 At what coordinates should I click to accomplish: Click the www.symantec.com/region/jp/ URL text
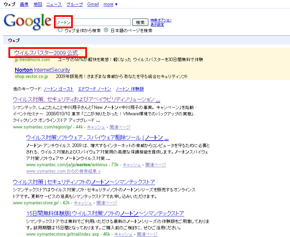42,127
